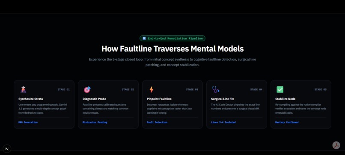Select the Stabilize Node card title
The width and height of the screenshot is (345, 155).
(x=286, y=99)
